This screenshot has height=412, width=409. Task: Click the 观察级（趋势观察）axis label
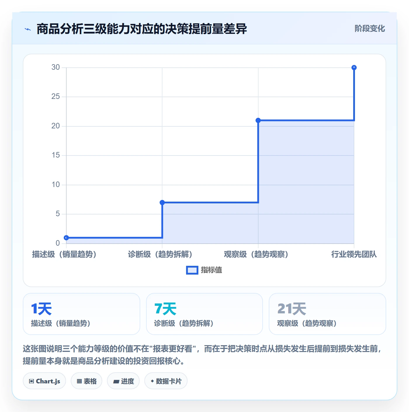coord(256,254)
